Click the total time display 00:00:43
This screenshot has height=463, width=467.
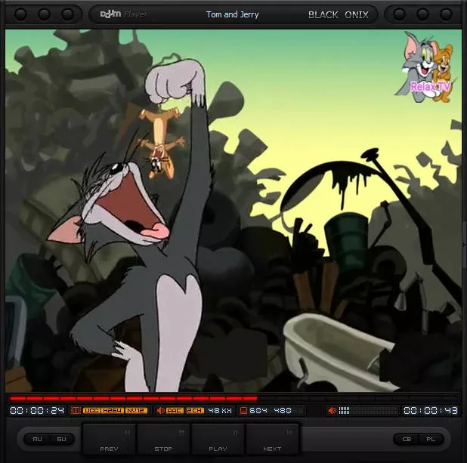431,411
